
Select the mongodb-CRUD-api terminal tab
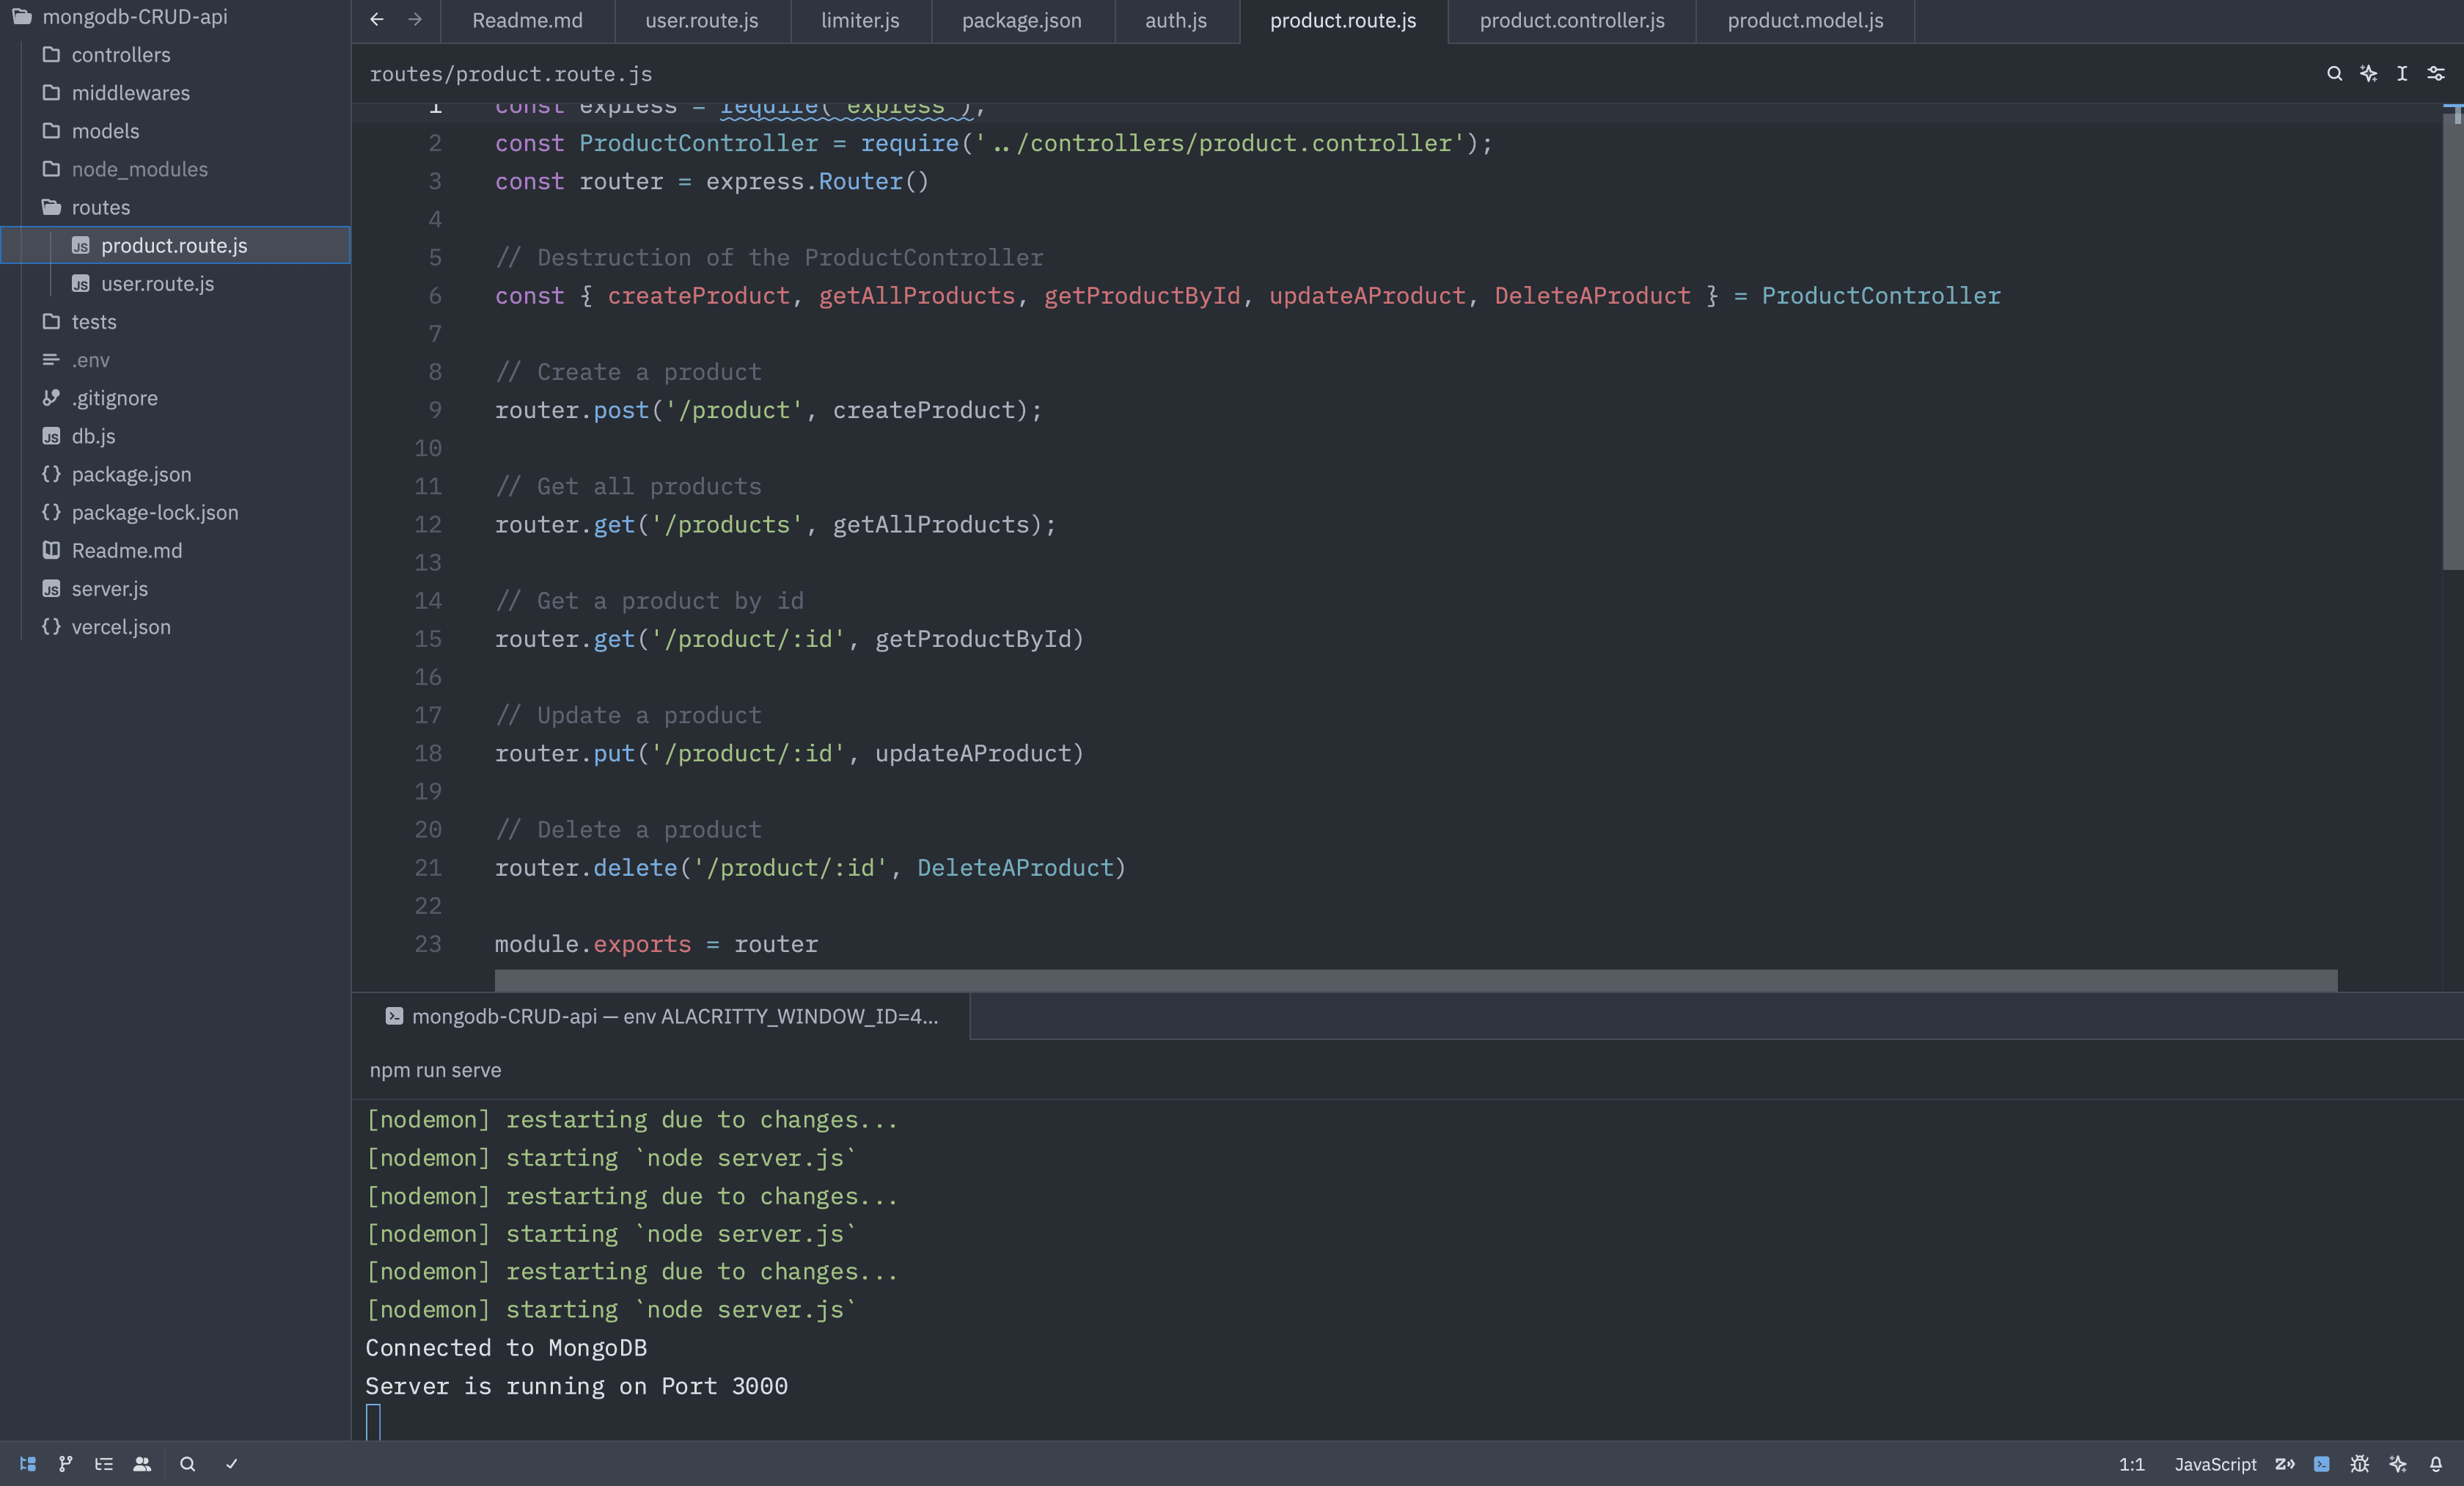click(x=661, y=1016)
